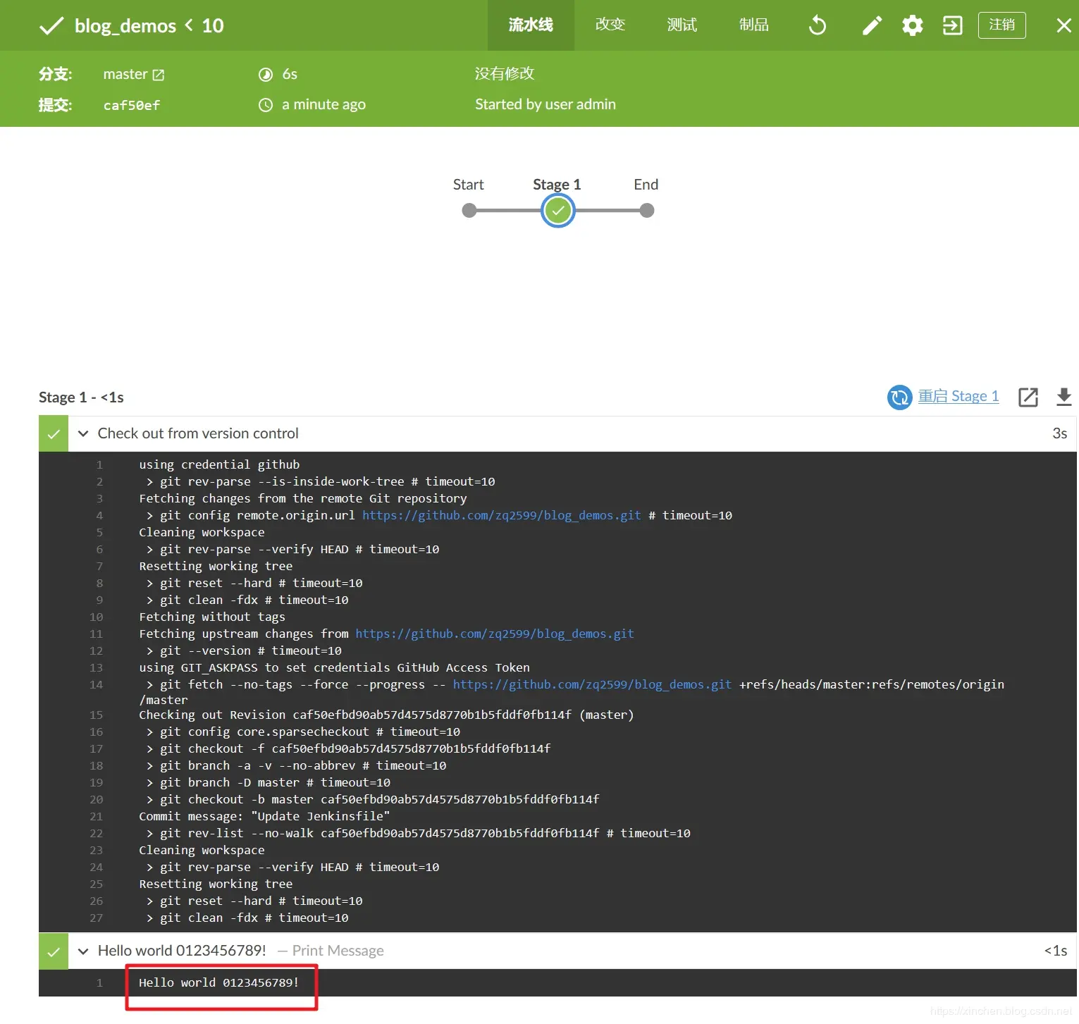Click the blog_demos pipeline name
This screenshot has height=1024, width=1079.
click(x=125, y=26)
